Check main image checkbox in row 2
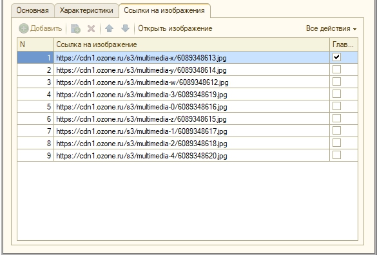The image size is (377, 255). 336,70
